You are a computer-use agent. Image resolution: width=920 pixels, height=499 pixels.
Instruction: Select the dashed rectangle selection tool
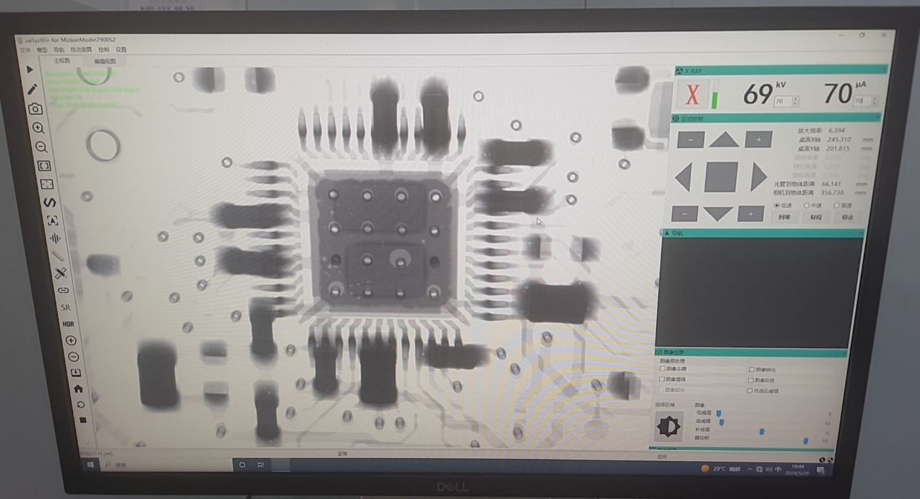47,185
